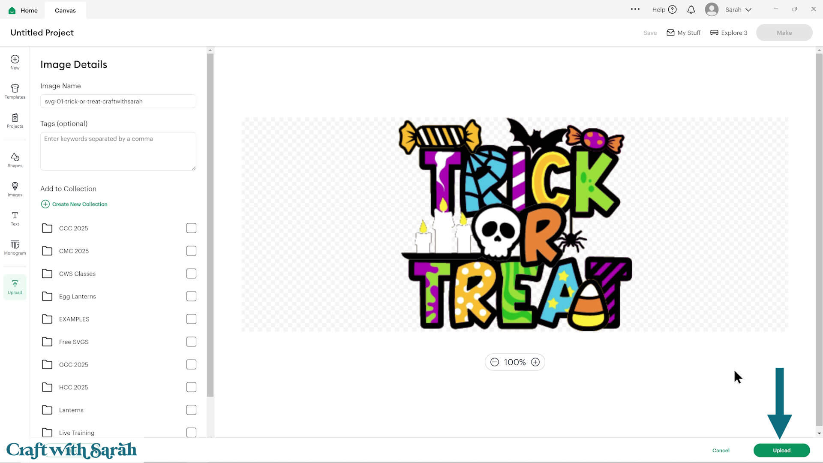Select the Text tool
The width and height of the screenshot is (823, 463).
[x=15, y=219]
